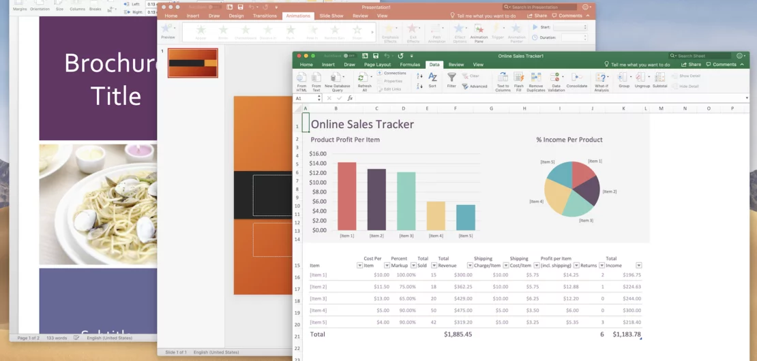Click Path Animation in PowerPoint ribbon
Screen dimensions: 757x361
coord(437,33)
